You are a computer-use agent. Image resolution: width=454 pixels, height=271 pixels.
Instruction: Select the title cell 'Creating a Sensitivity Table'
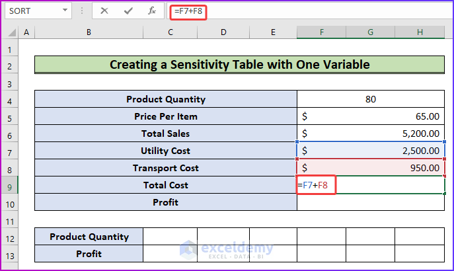[239, 64]
